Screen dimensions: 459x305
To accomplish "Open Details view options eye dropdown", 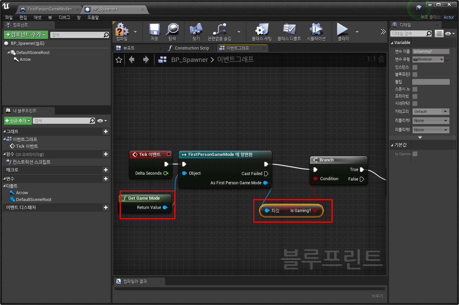I will coord(450,34).
